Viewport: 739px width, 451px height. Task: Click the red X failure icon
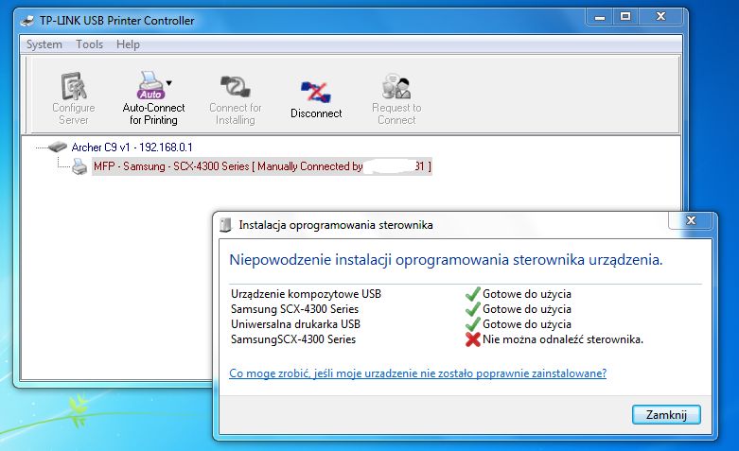[473, 339]
